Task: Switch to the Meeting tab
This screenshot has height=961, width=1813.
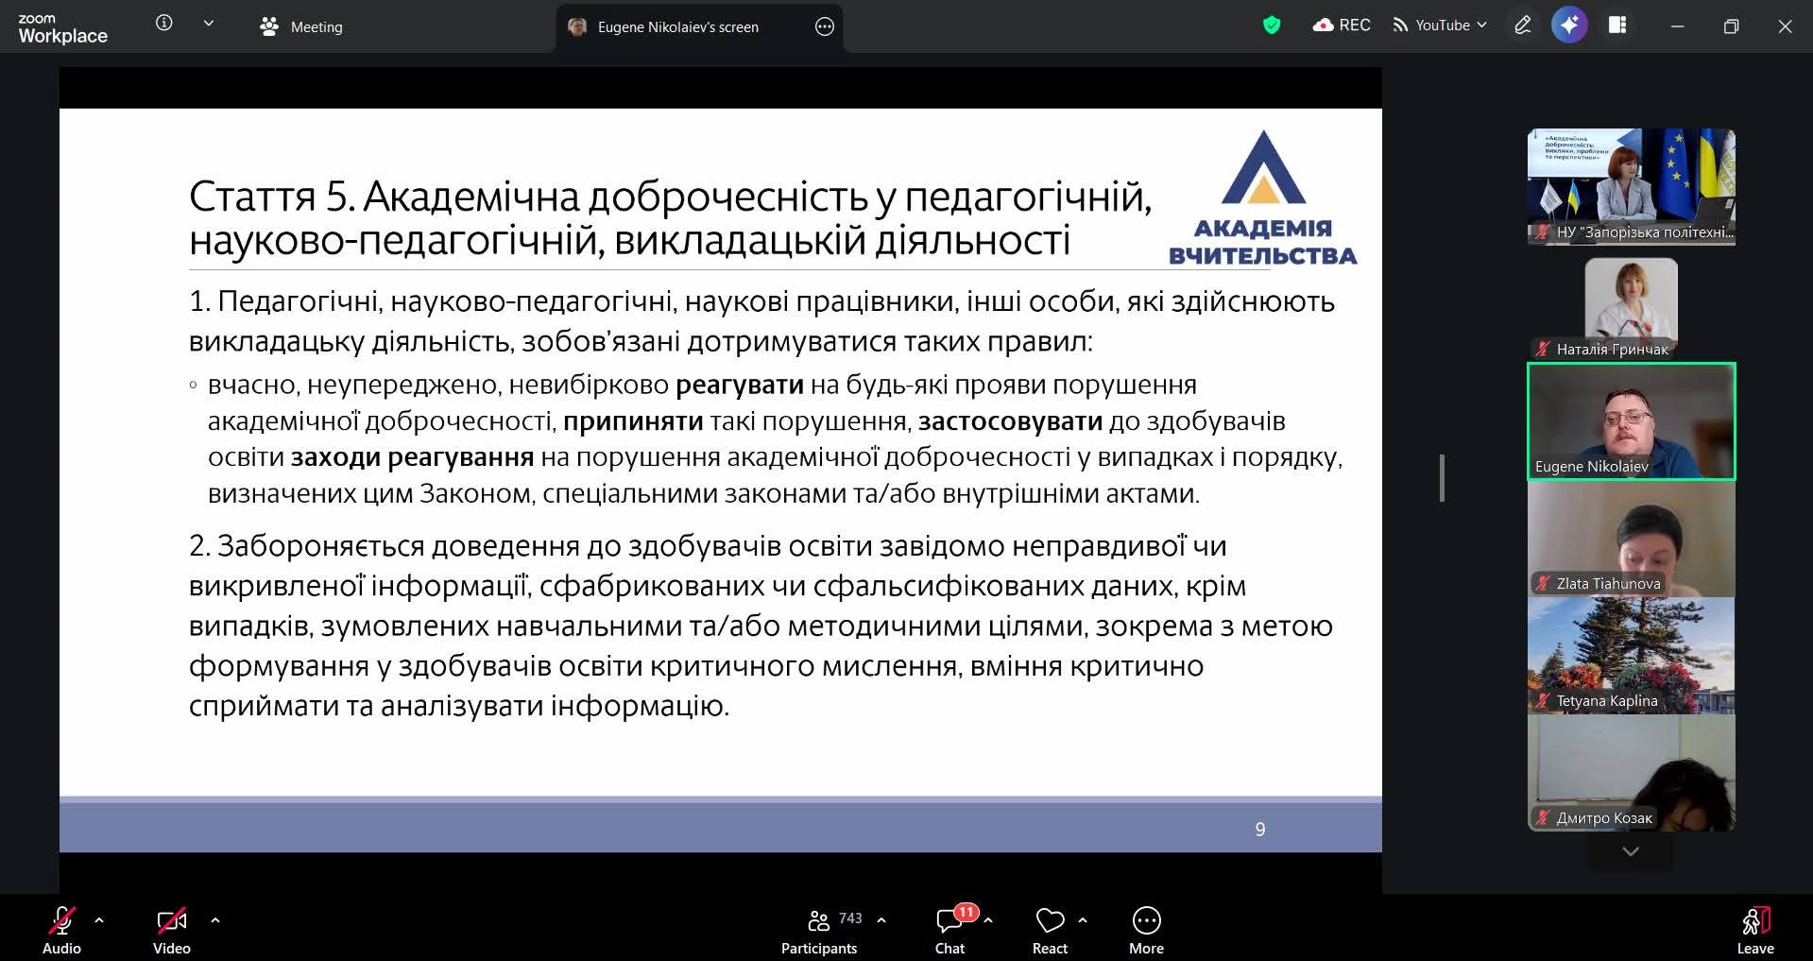Action: point(301,26)
